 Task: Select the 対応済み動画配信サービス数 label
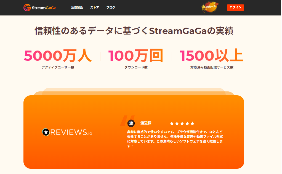coord(212,67)
